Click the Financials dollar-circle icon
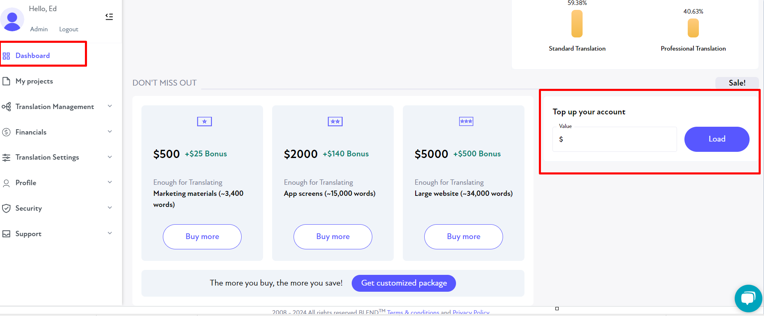Screen dimensions: 764x316 pyautogui.click(x=6, y=132)
